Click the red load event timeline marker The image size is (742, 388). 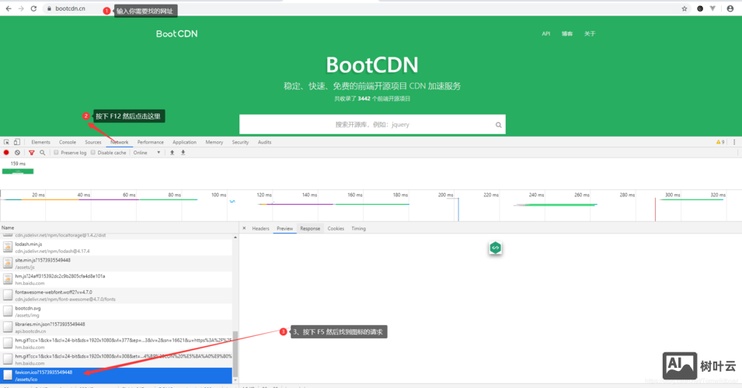coord(656,210)
